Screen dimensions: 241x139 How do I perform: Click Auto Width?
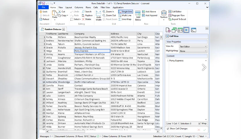pos(99,16)
